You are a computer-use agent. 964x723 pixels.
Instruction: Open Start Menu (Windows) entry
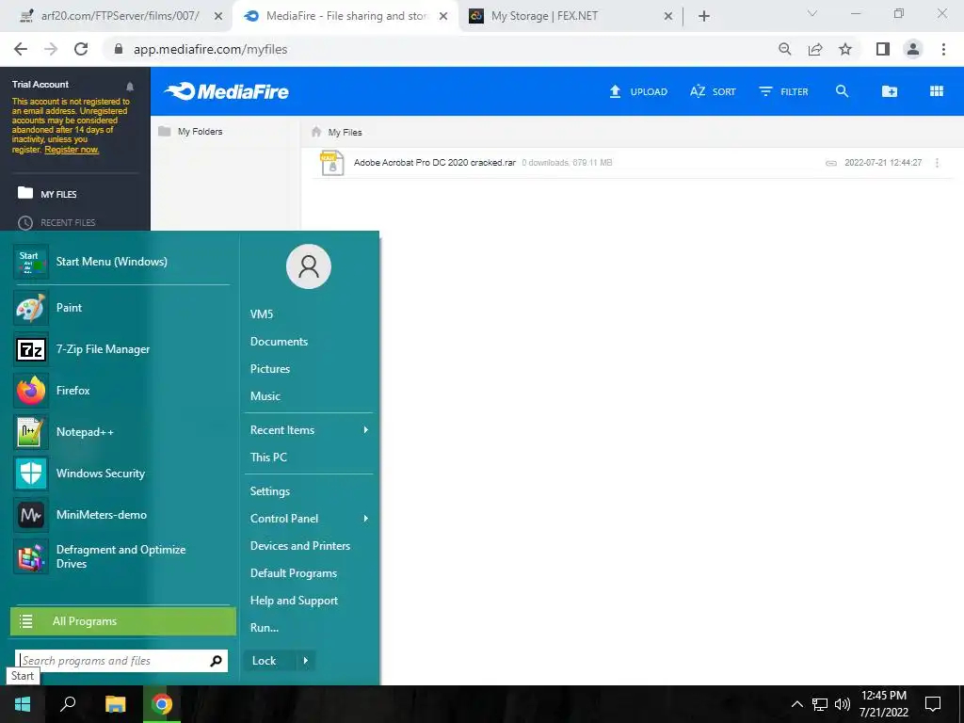(x=121, y=262)
